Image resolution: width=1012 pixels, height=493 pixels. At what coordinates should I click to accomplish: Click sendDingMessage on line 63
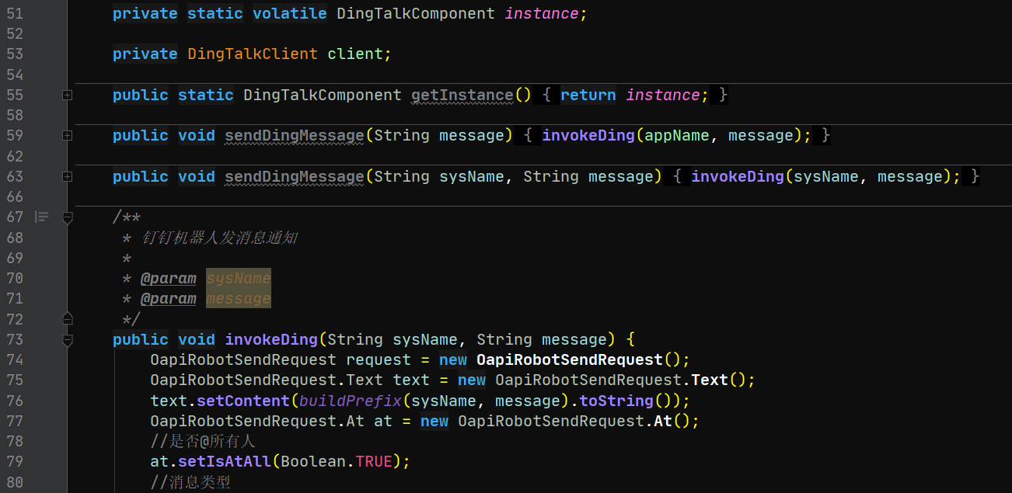(x=295, y=176)
